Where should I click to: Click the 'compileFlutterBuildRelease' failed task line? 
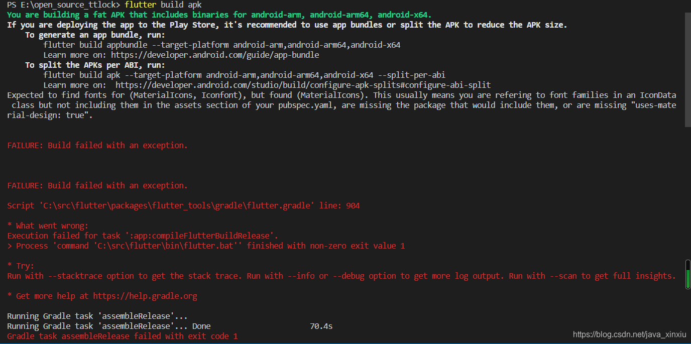143,236
